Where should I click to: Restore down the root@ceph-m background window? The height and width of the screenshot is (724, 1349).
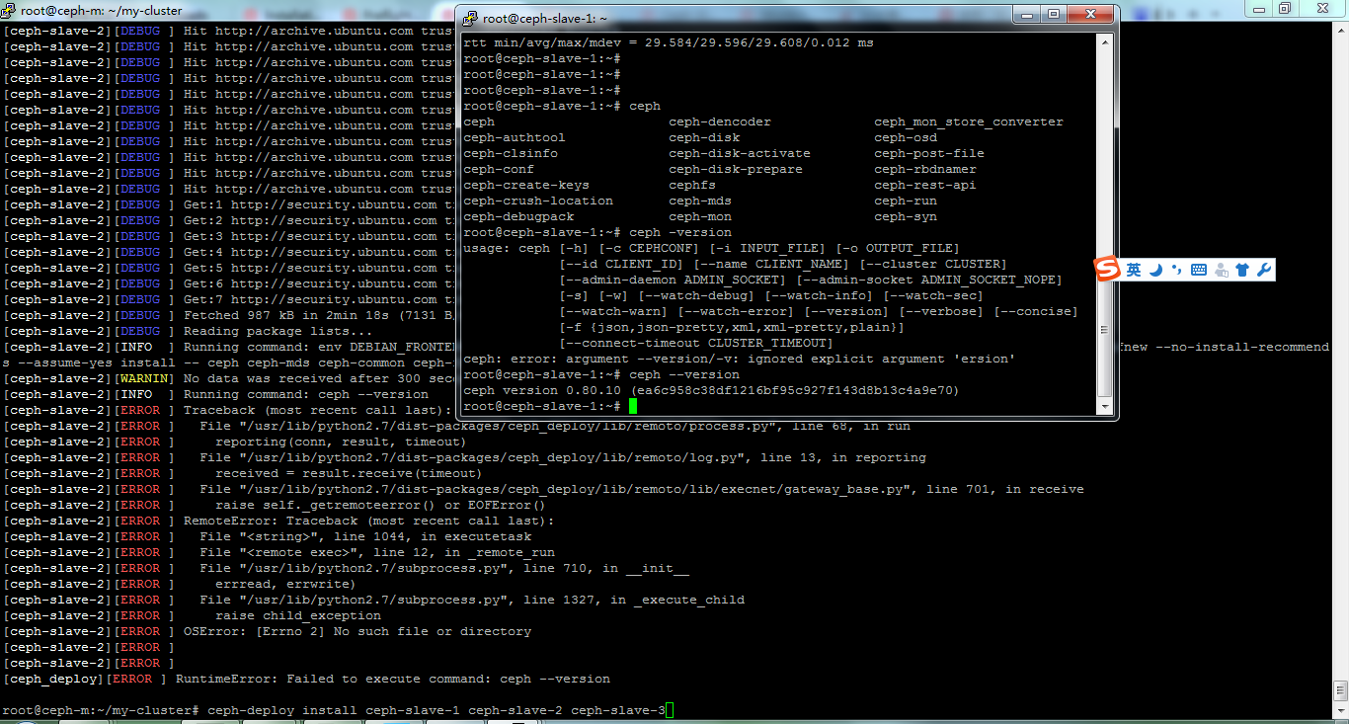tap(1285, 8)
